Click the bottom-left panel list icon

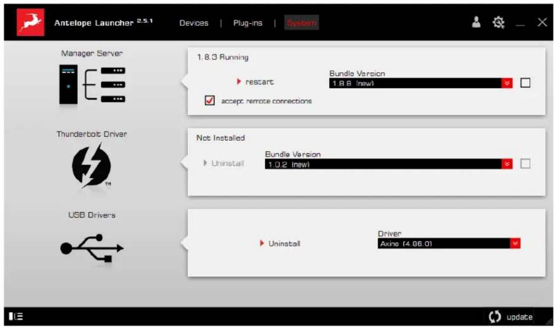click(x=16, y=316)
